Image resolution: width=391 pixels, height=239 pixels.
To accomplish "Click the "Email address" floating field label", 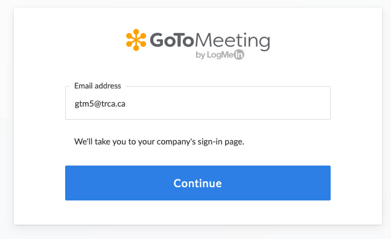I will pos(98,86).
